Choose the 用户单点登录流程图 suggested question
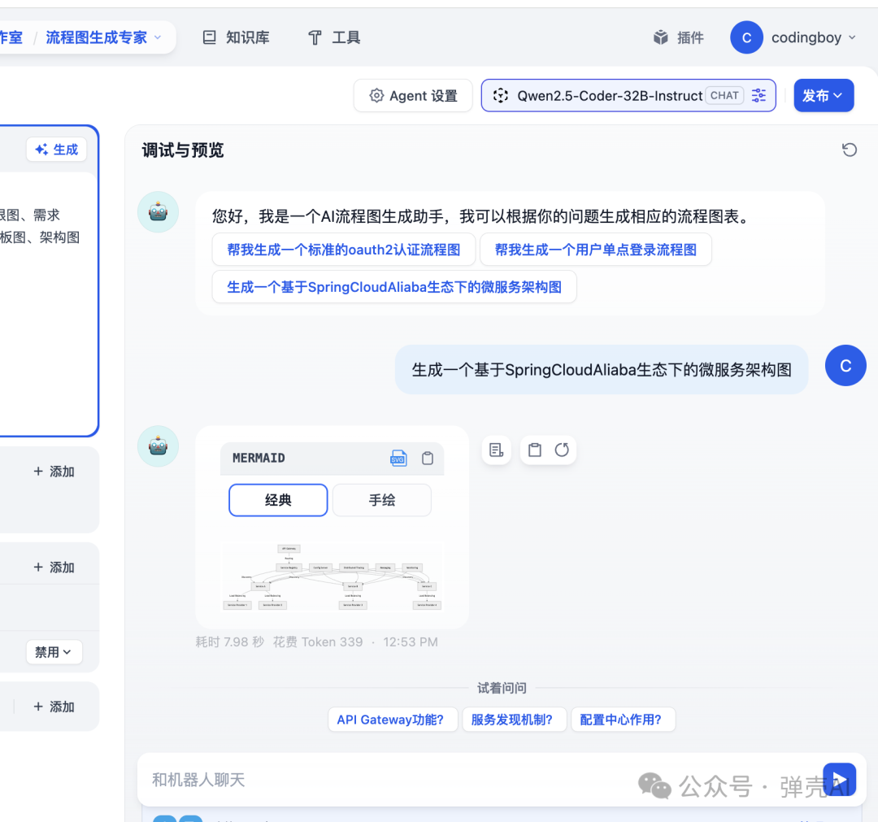The height and width of the screenshot is (822, 878). click(596, 250)
